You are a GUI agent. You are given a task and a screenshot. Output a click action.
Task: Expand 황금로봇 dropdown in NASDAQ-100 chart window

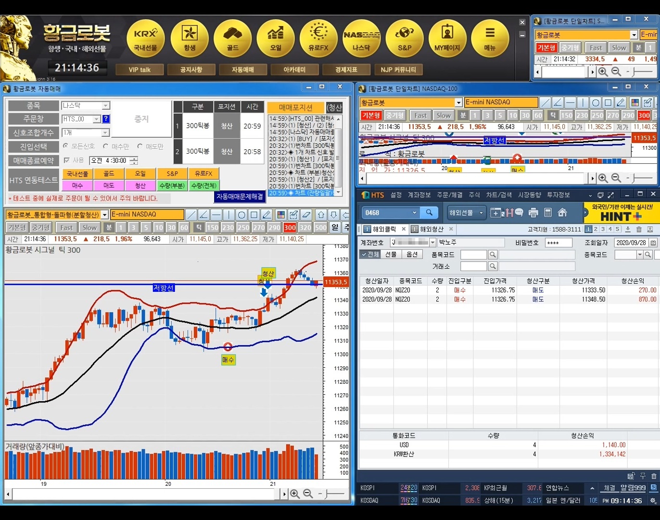click(458, 103)
